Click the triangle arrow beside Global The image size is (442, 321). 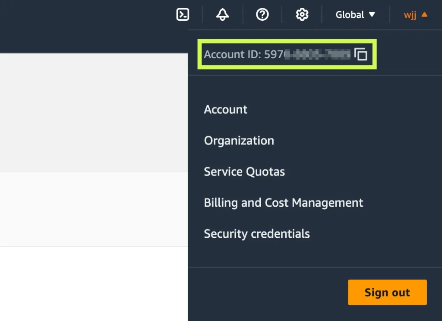pyautogui.click(x=372, y=15)
